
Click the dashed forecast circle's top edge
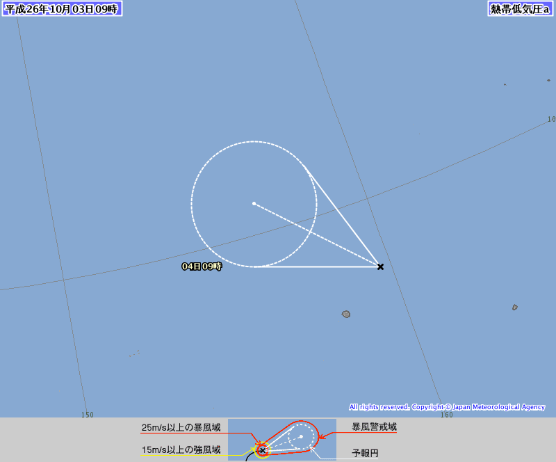[x=254, y=141]
